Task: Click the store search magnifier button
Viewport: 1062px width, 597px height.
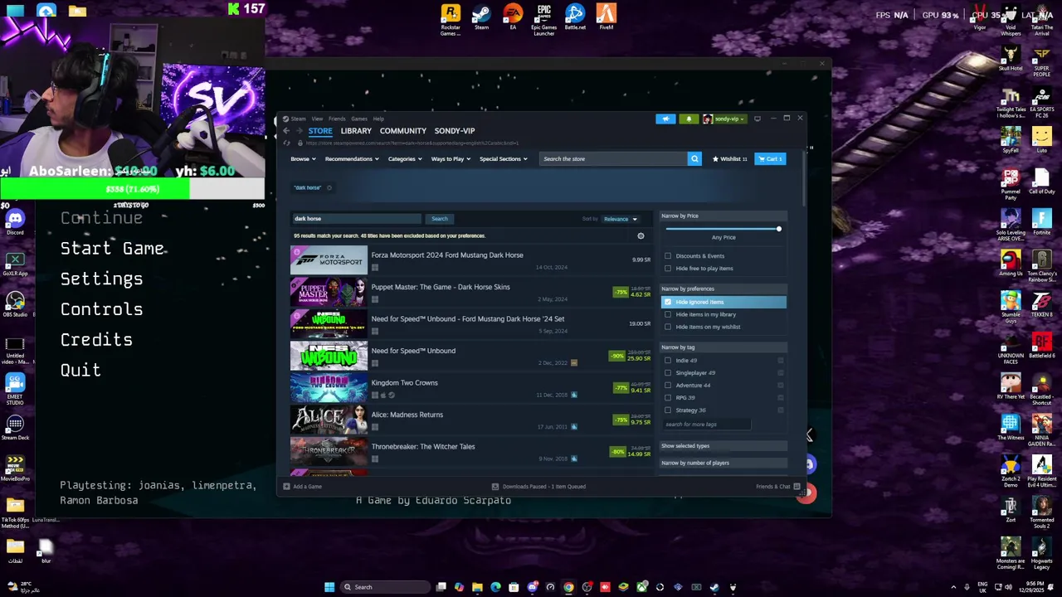Action: coord(694,159)
